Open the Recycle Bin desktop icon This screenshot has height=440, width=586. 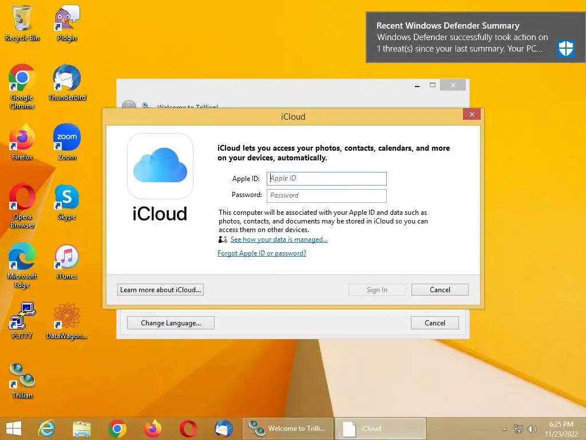pos(22,23)
